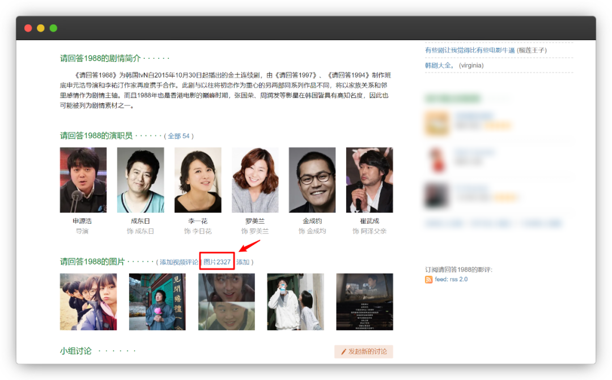
Task: Open the group selfie still image
Action: point(88,302)
